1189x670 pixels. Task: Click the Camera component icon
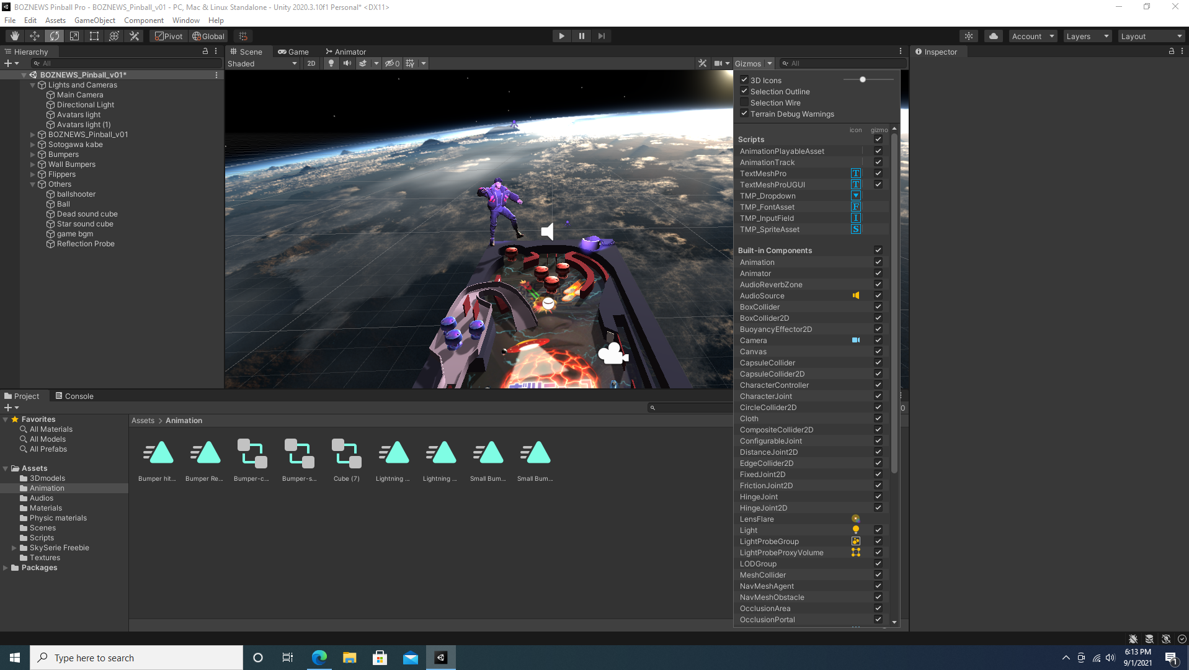point(856,341)
